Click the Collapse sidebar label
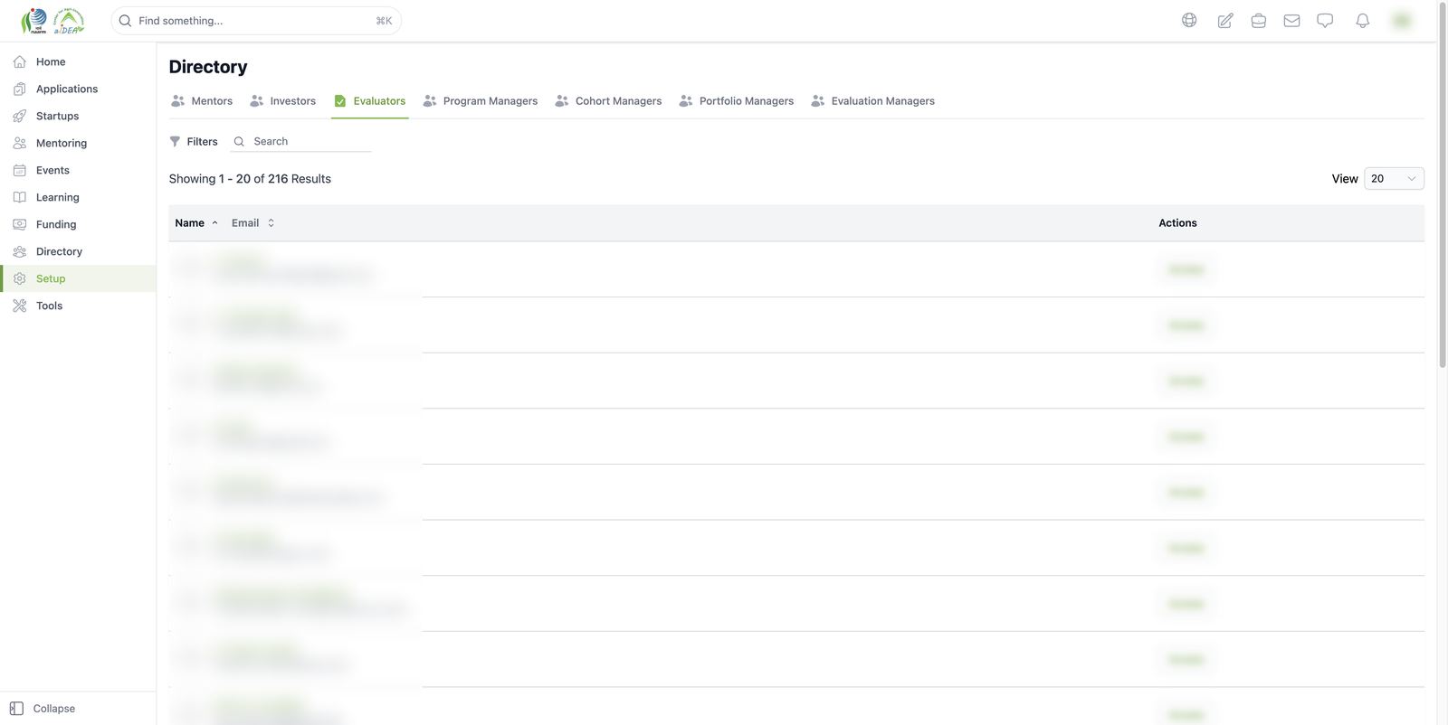Screen dimensions: 1448x725 54,709
